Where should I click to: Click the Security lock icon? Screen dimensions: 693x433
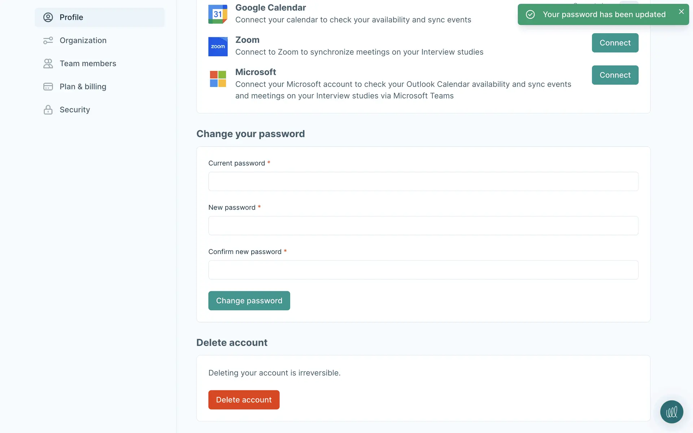point(48,110)
